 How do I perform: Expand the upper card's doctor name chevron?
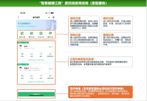coord(29,46)
